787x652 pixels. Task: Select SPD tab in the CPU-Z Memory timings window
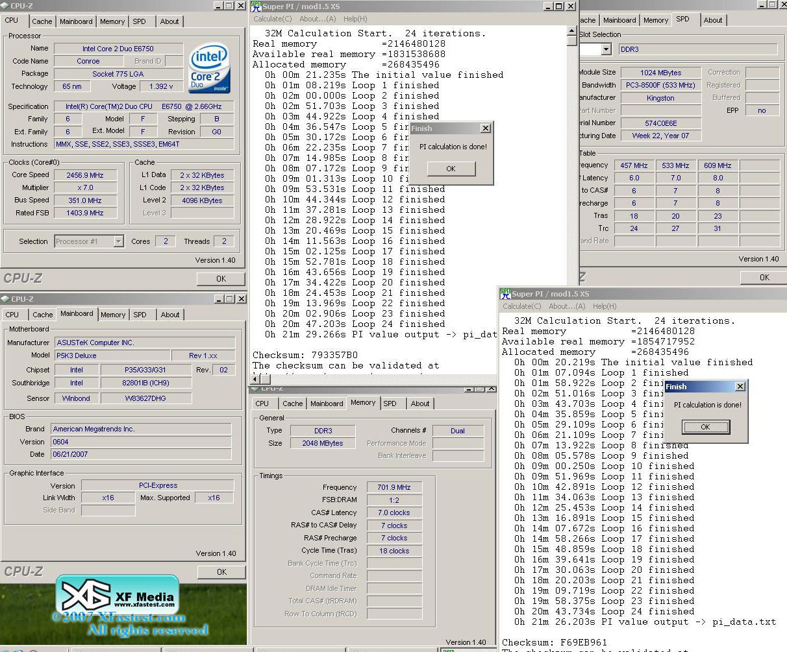pos(390,404)
